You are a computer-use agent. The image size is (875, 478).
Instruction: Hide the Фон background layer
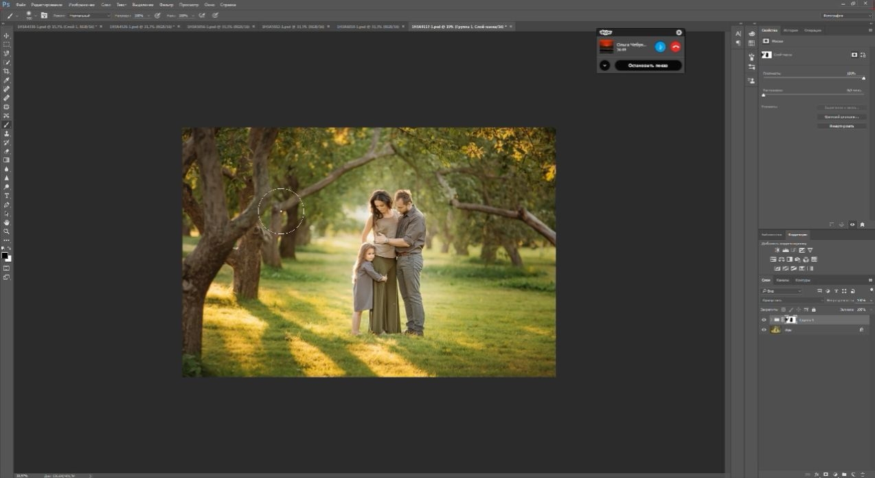pyautogui.click(x=764, y=330)
